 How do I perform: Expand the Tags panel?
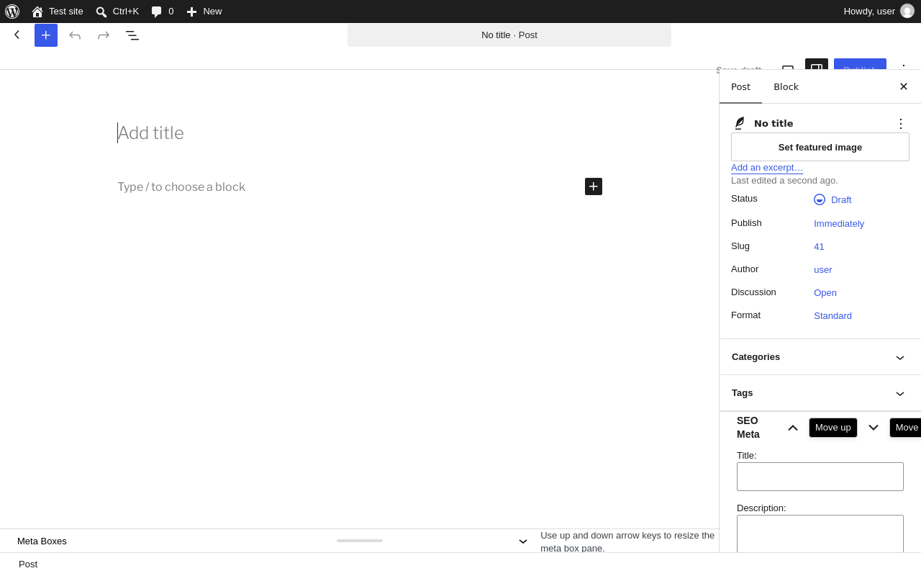820,393
